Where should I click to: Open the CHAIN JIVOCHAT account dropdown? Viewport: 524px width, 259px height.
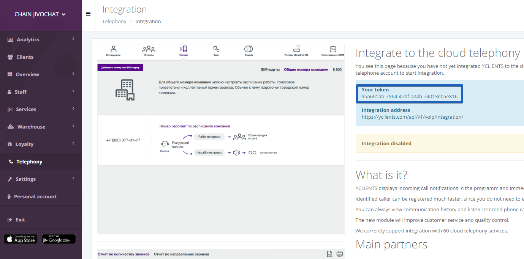pyautogui.click(x=40, y=14)
